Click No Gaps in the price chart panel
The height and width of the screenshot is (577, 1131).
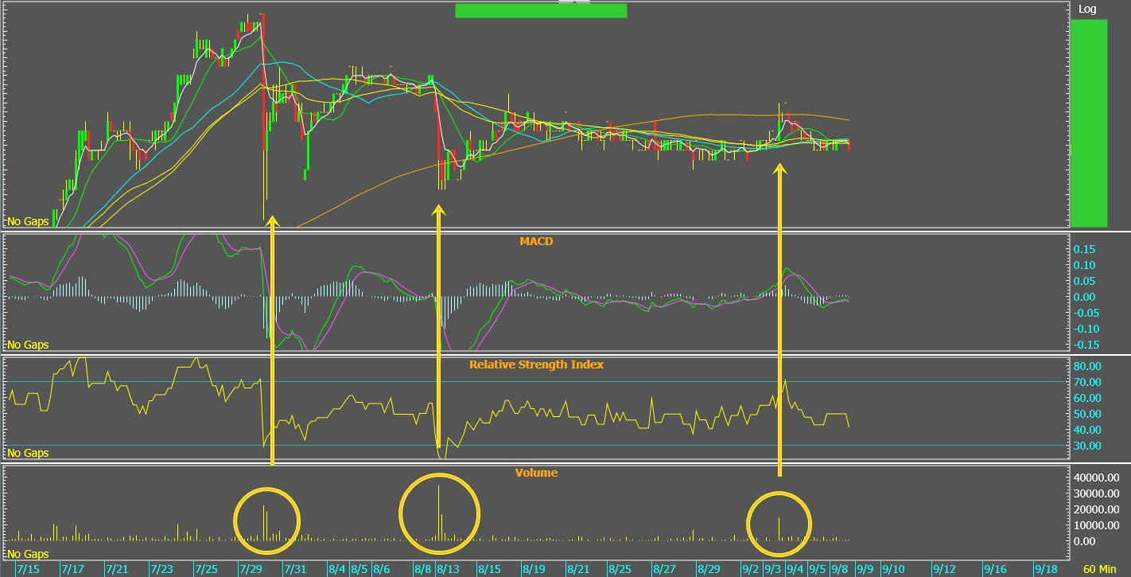pyautogui.click(x=28, y=221)
